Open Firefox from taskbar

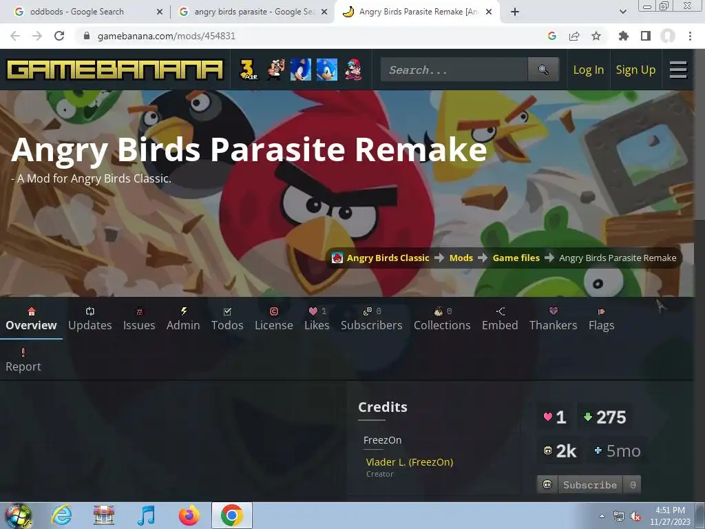click(189, 515)
